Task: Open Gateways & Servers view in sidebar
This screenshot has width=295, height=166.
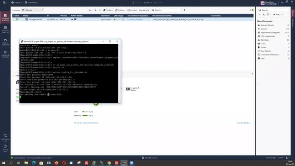Action: tap(5, 17)
